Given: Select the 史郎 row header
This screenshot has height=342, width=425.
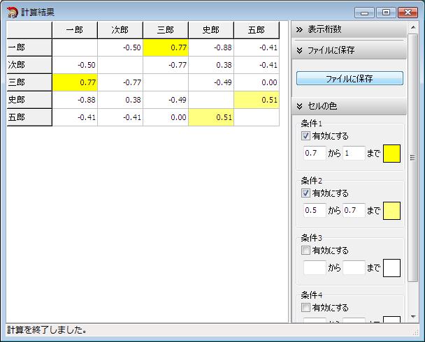Looking at the screenshot, I should pos(29,100).
